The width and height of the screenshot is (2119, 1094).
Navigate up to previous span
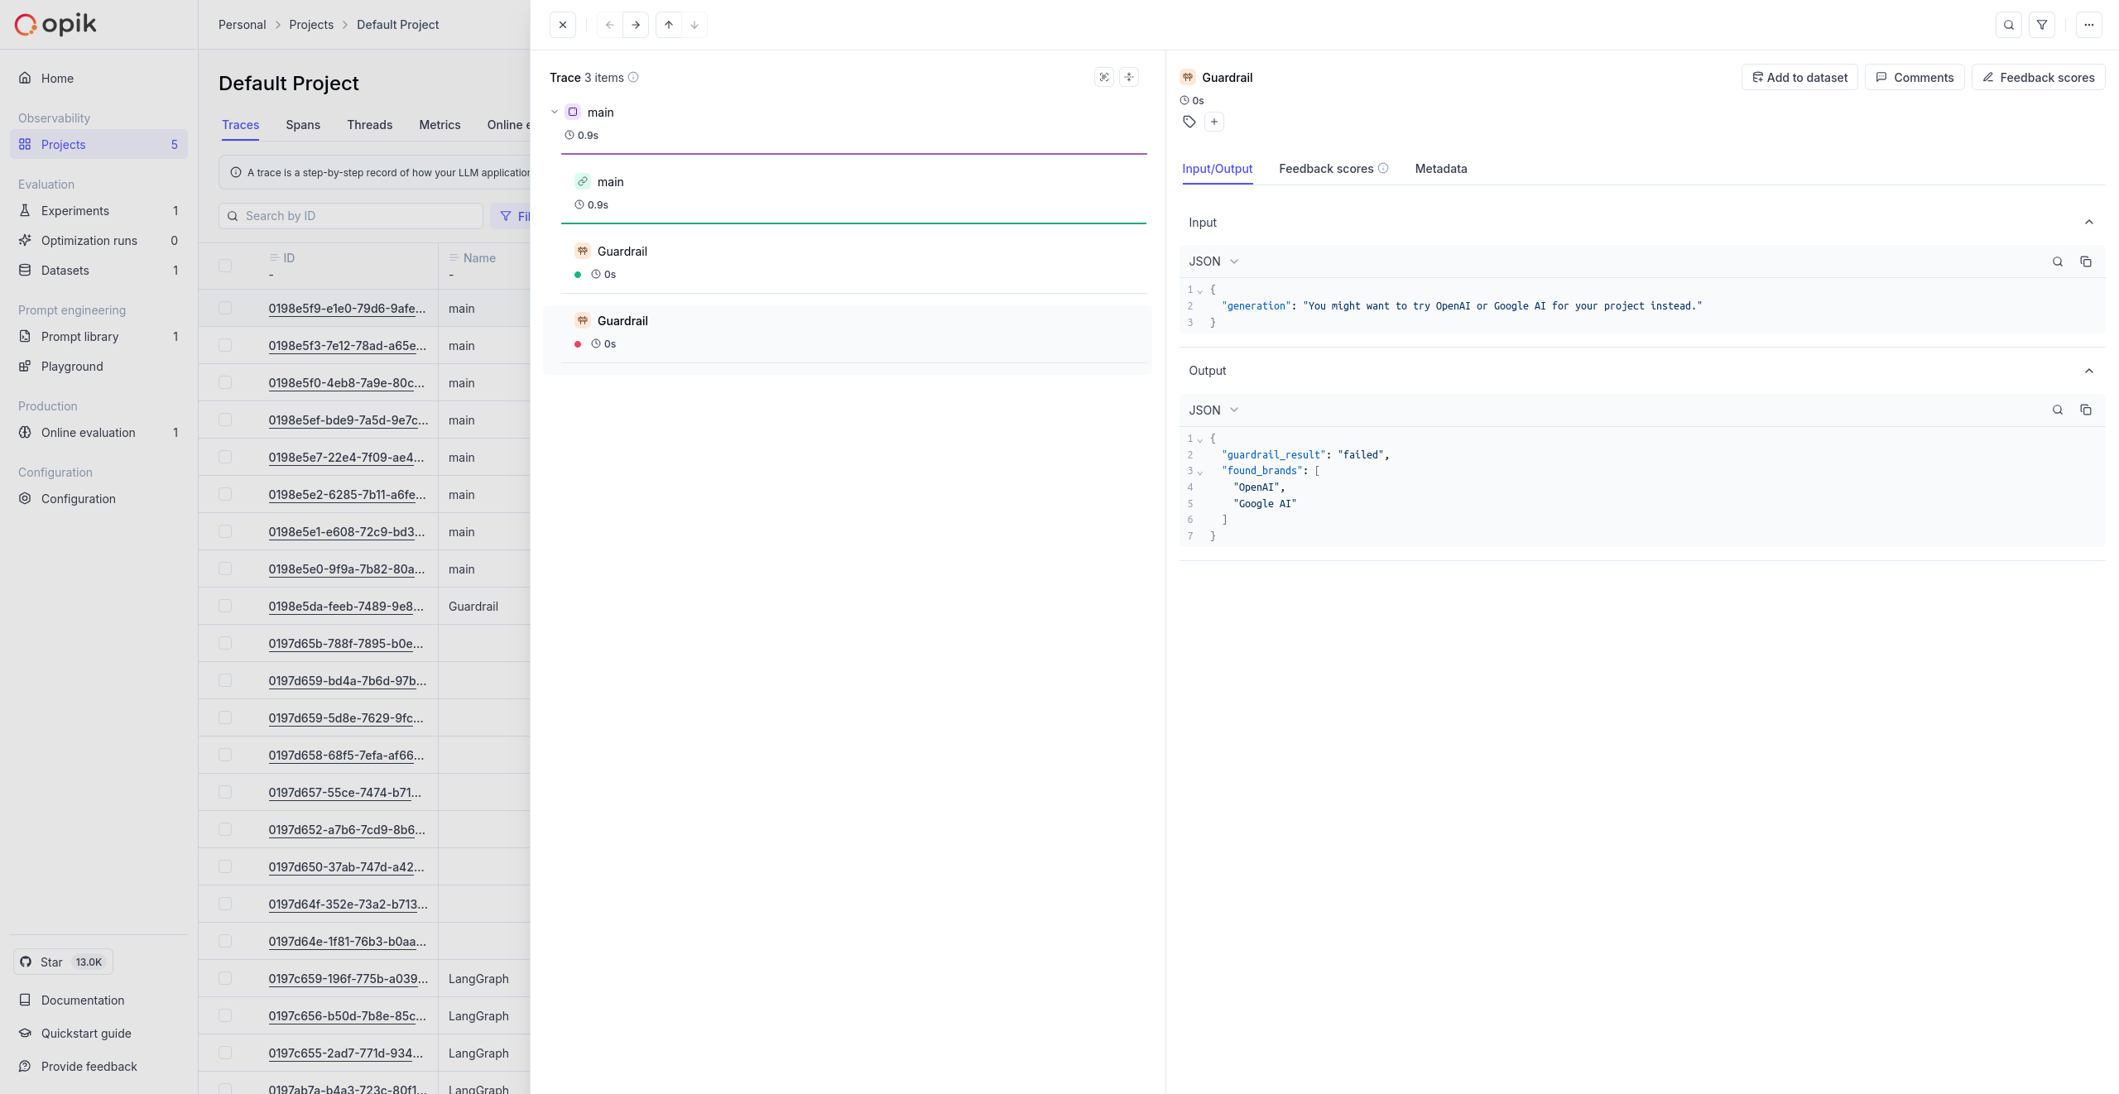click(669, 25)
